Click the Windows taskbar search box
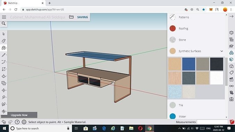235x132 pixels. pyautogui.click(x=40, y=129)
